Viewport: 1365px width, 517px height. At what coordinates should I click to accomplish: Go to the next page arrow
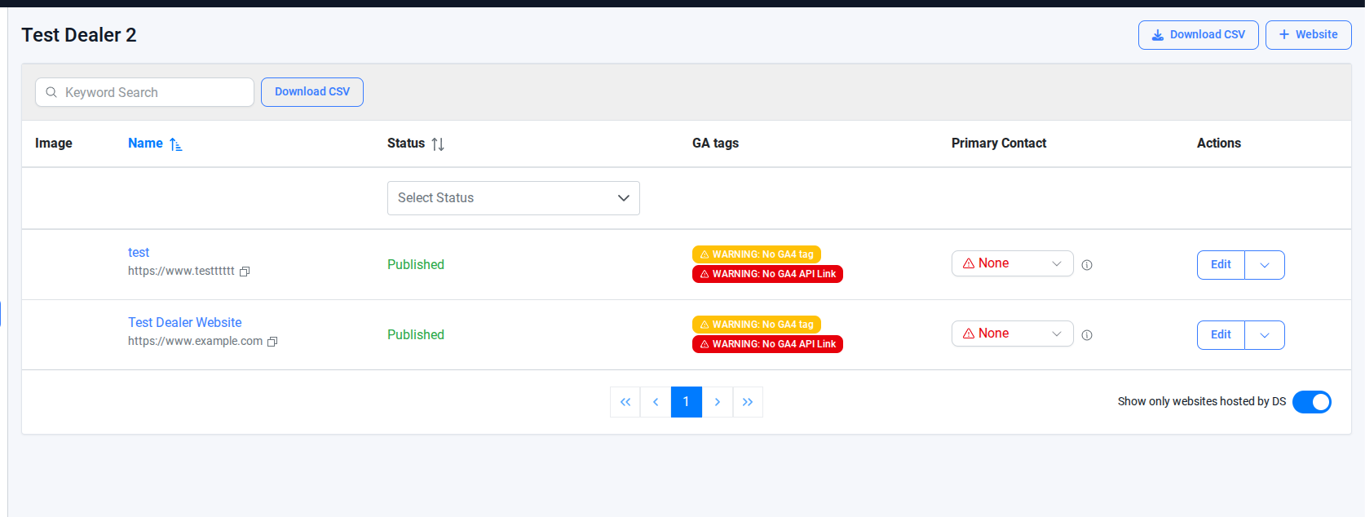click(x=718, y=402)
